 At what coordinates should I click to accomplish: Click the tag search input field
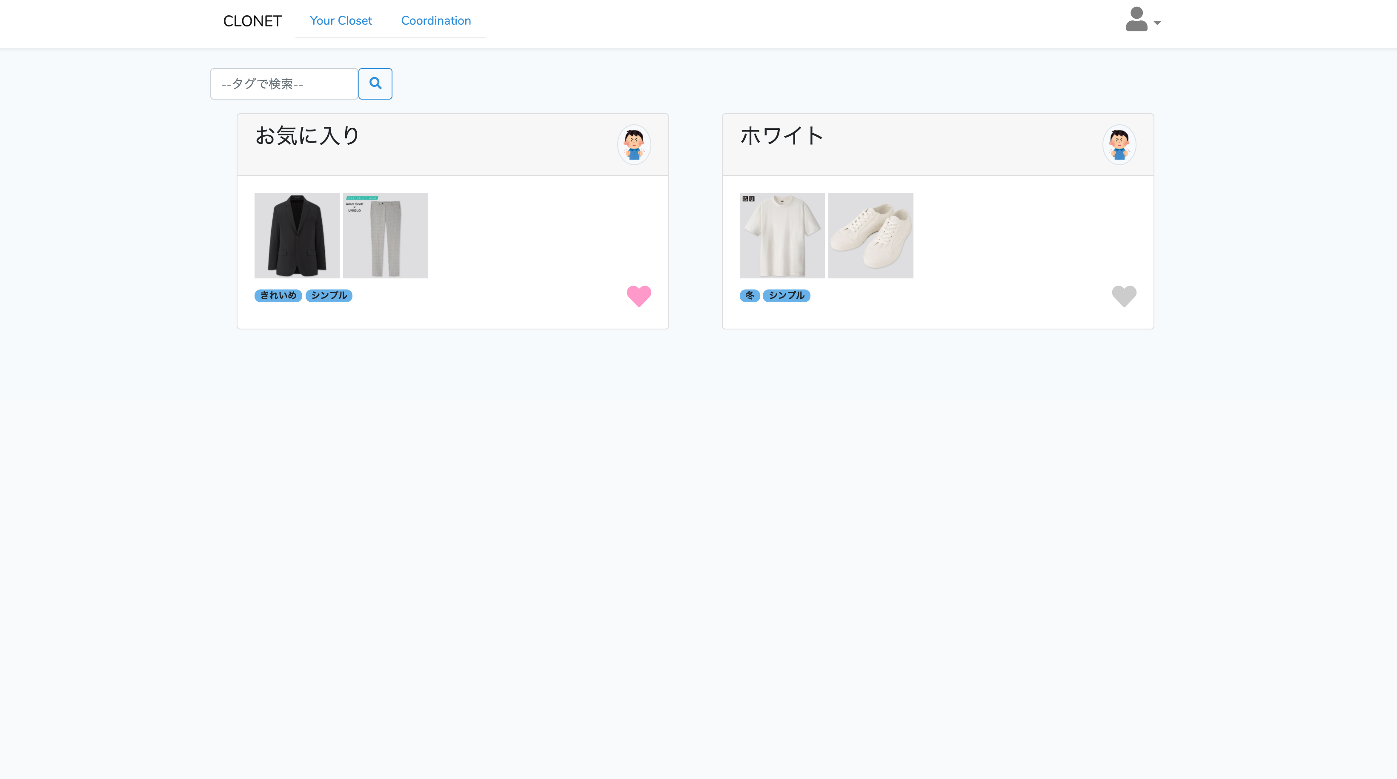(x=283, y=83)
